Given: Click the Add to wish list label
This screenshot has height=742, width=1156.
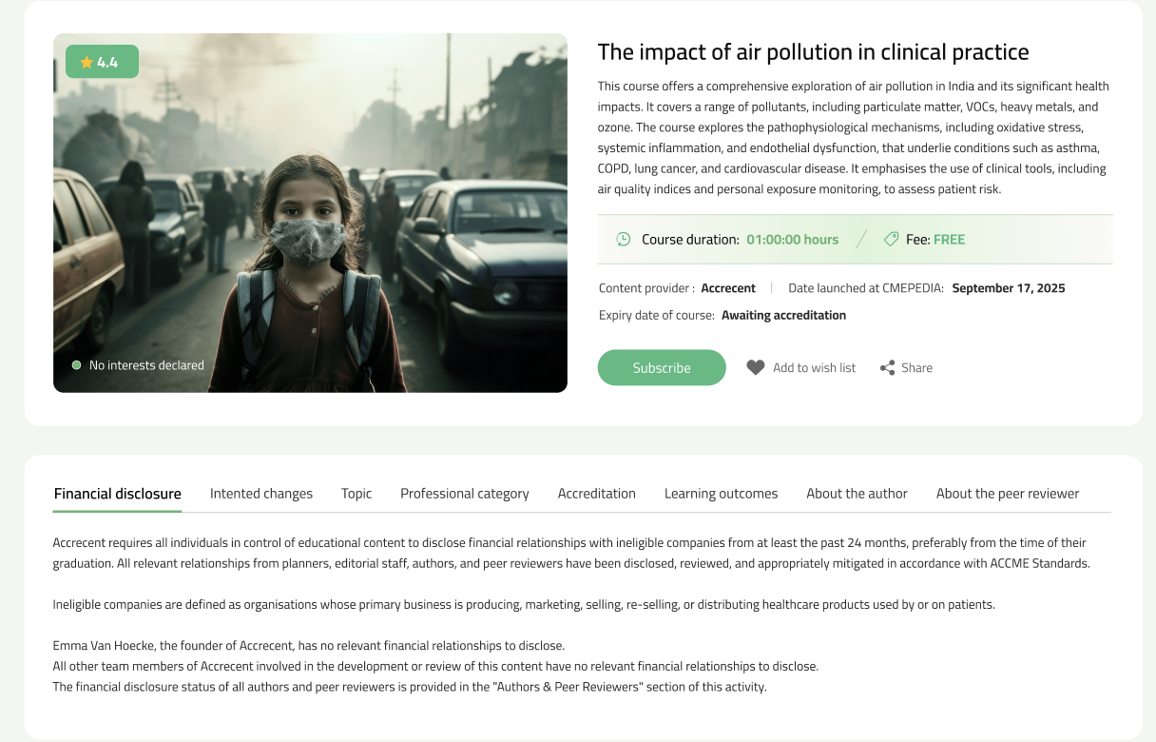Looking at the screenshot, I should (x=814, y=367).
